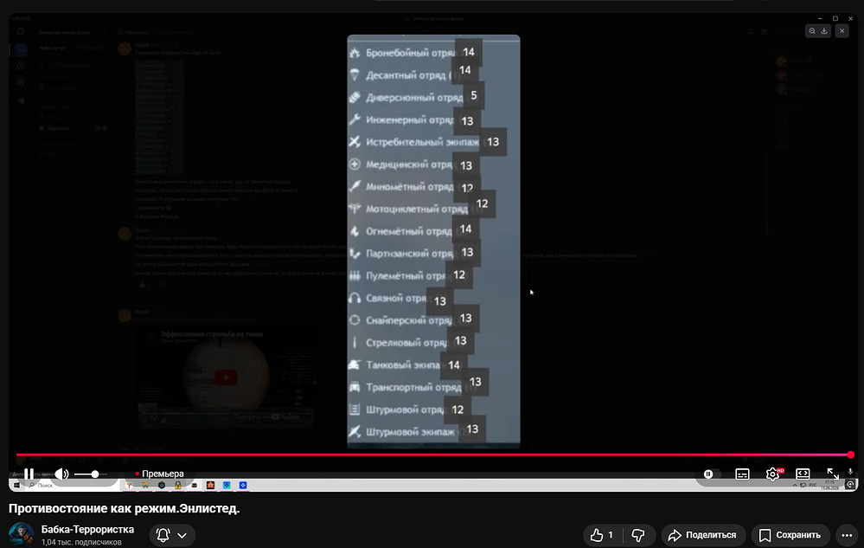The image size is (864, 548).
Task: Click the Диверсионный отряд label text
Action: (414, 98)
